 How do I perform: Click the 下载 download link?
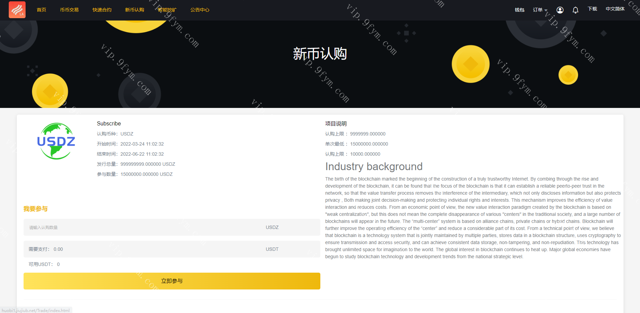point(592,9)
